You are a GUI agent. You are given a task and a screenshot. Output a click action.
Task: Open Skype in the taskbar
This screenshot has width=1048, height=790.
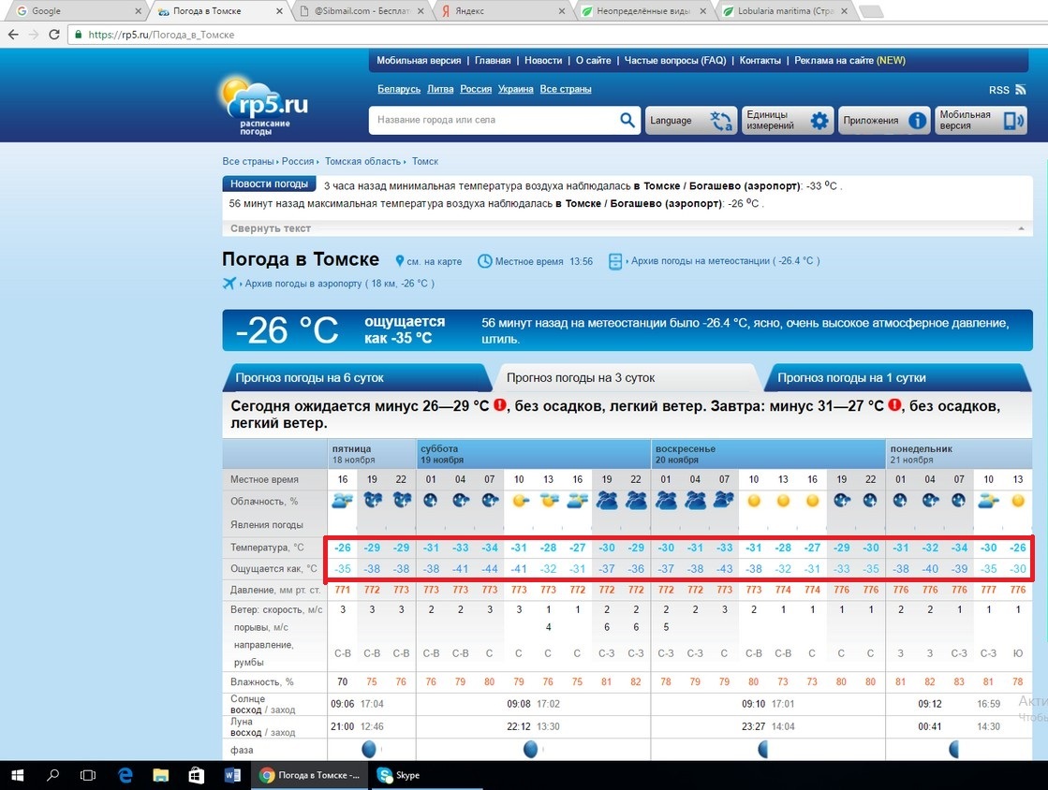pos(398,775)
